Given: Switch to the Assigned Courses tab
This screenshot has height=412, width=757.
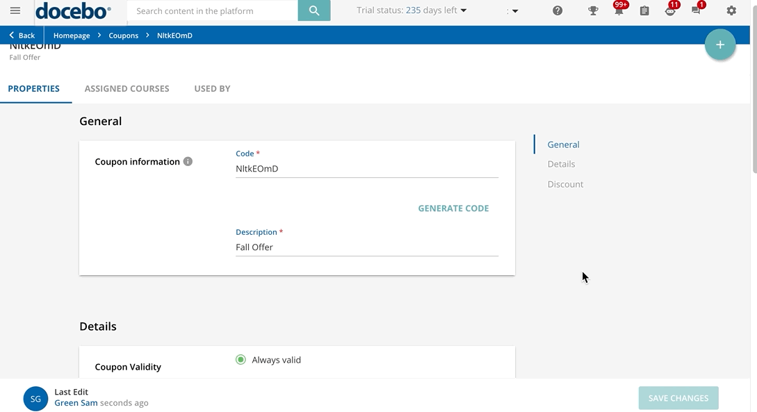Looking at the screenshot, I should (127, 89).
